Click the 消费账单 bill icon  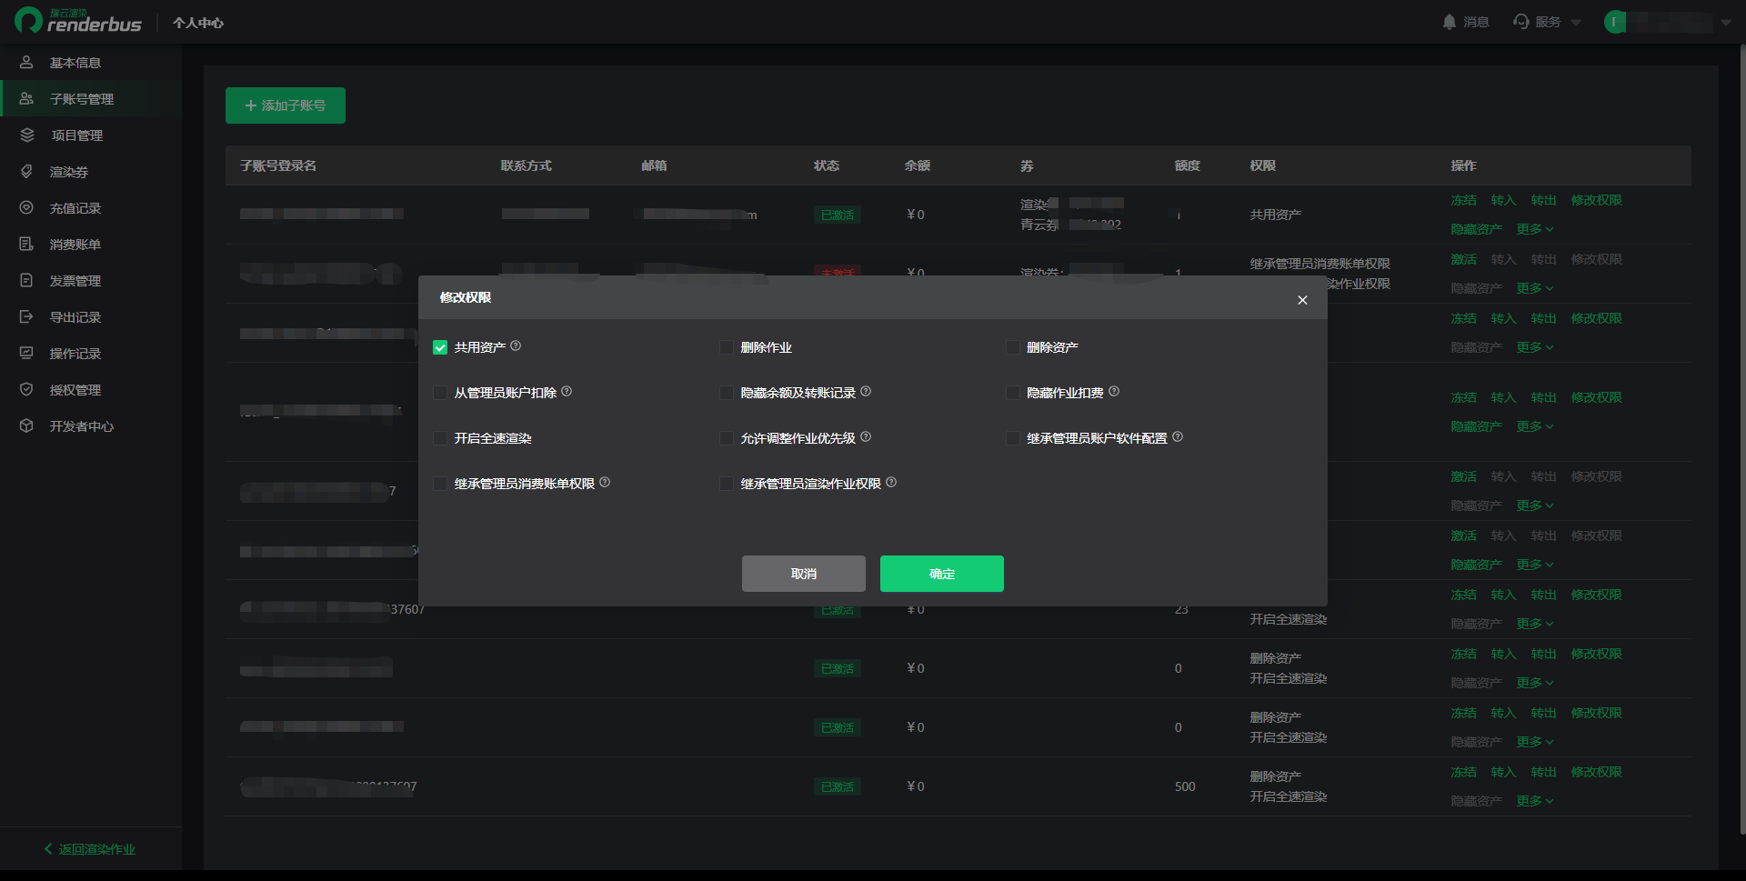[26, 244]
